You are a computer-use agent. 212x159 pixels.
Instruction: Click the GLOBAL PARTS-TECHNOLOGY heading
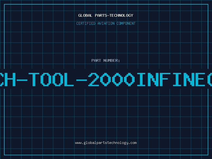pyautogui.click(x=106, y=15)
